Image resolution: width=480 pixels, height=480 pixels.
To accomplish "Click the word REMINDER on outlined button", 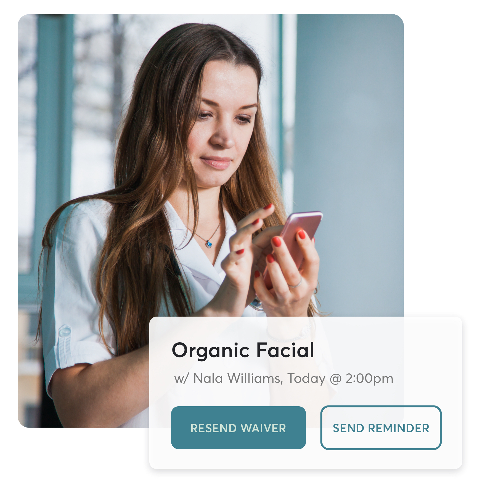I will pyautogui.click(x=399, y=428).
